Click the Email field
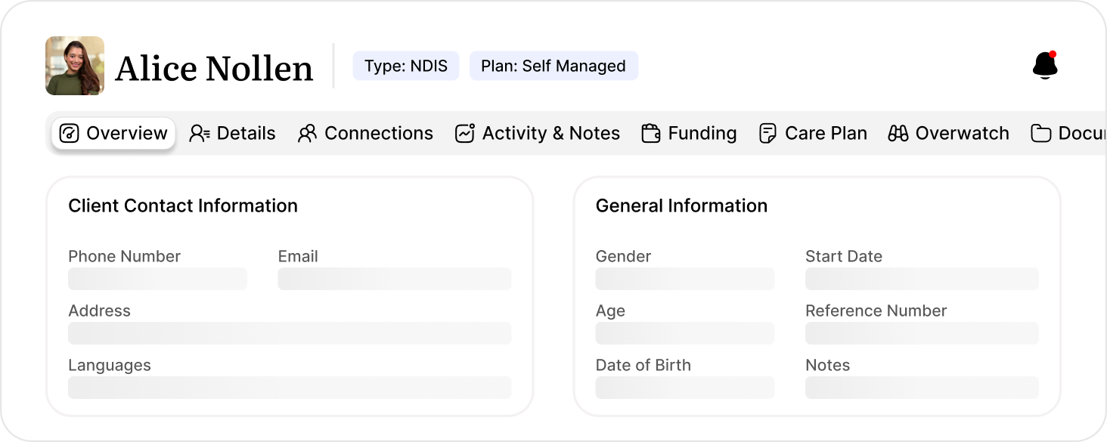The width and height of the screenshot is (1107, 442). [x=394, y=279]
